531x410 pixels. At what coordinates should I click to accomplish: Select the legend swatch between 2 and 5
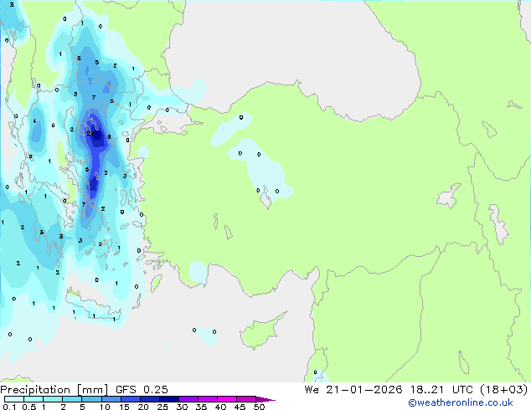point(72,399)
